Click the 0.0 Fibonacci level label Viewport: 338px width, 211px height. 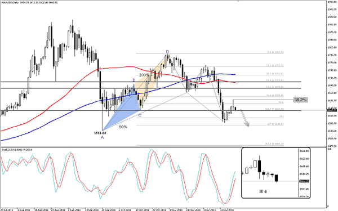[275, 52]
